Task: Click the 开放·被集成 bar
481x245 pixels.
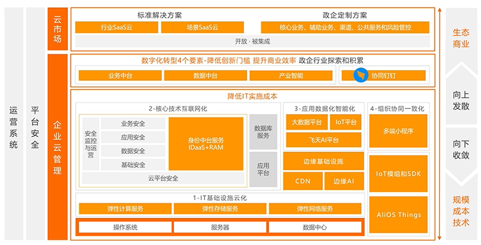Action: coord(253,41)
